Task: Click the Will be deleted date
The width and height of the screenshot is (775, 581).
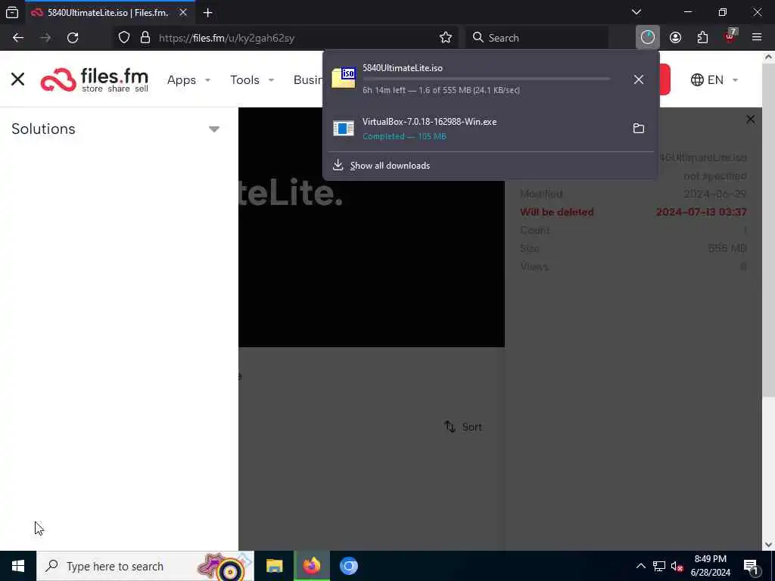Action: 701,212
